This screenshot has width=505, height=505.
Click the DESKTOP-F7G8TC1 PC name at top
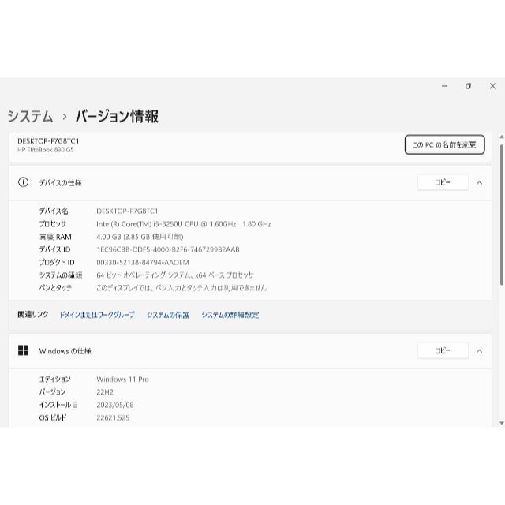(48, 141)
